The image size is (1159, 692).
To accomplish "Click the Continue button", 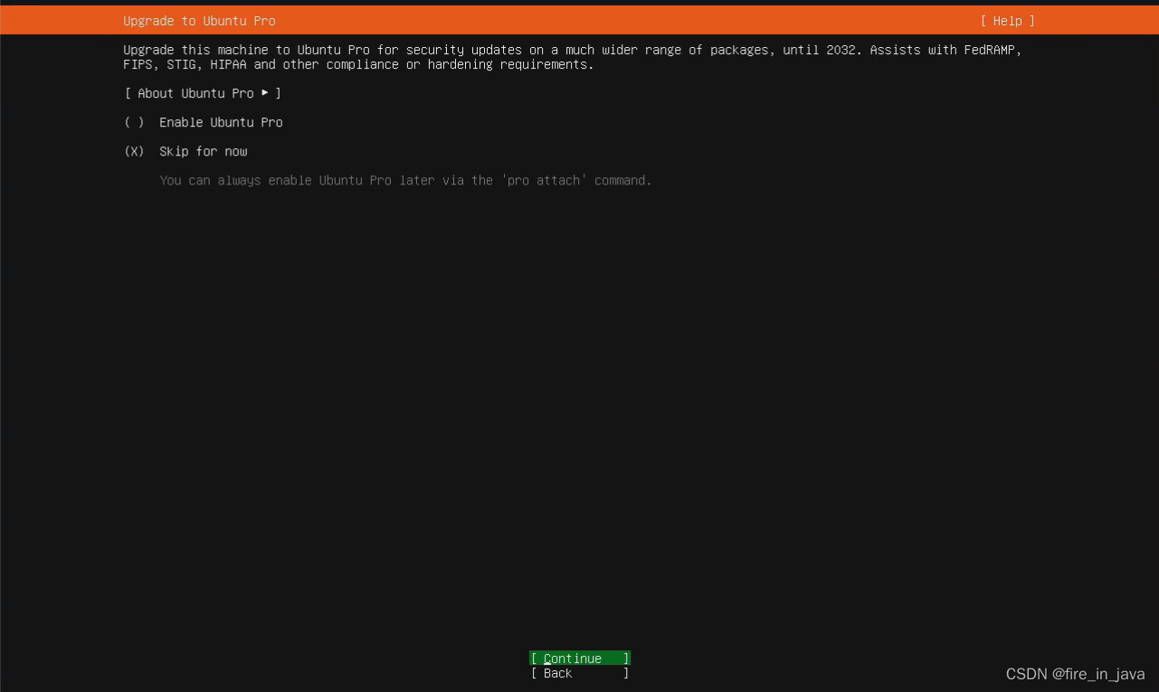I will (x=580, y=659).
